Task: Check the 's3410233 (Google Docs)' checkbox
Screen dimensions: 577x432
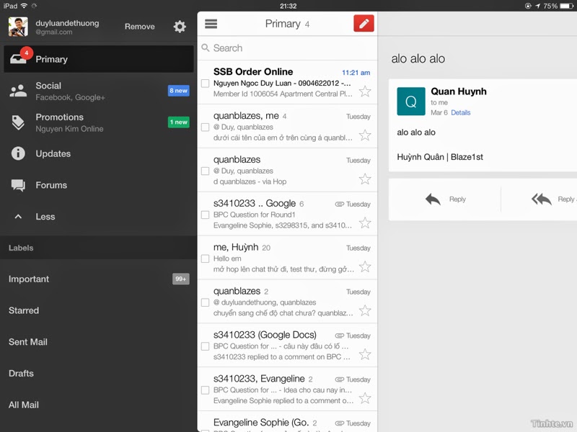Action: [206, 346]
